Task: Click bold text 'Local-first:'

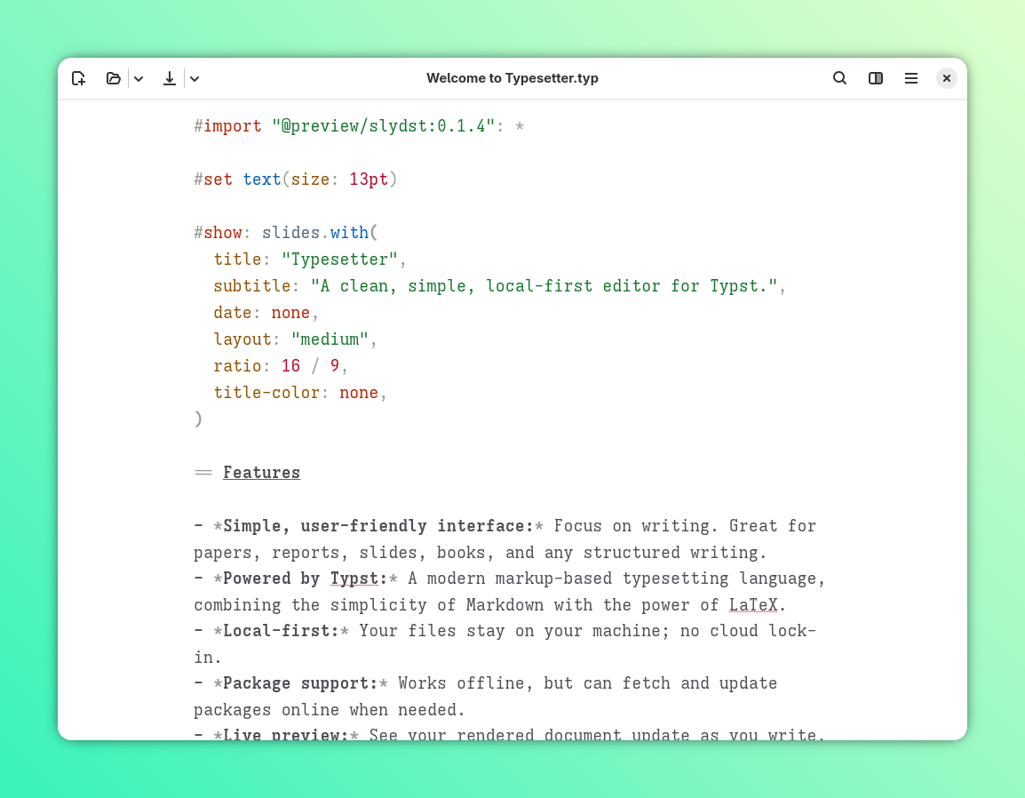Action: [281, 631]
